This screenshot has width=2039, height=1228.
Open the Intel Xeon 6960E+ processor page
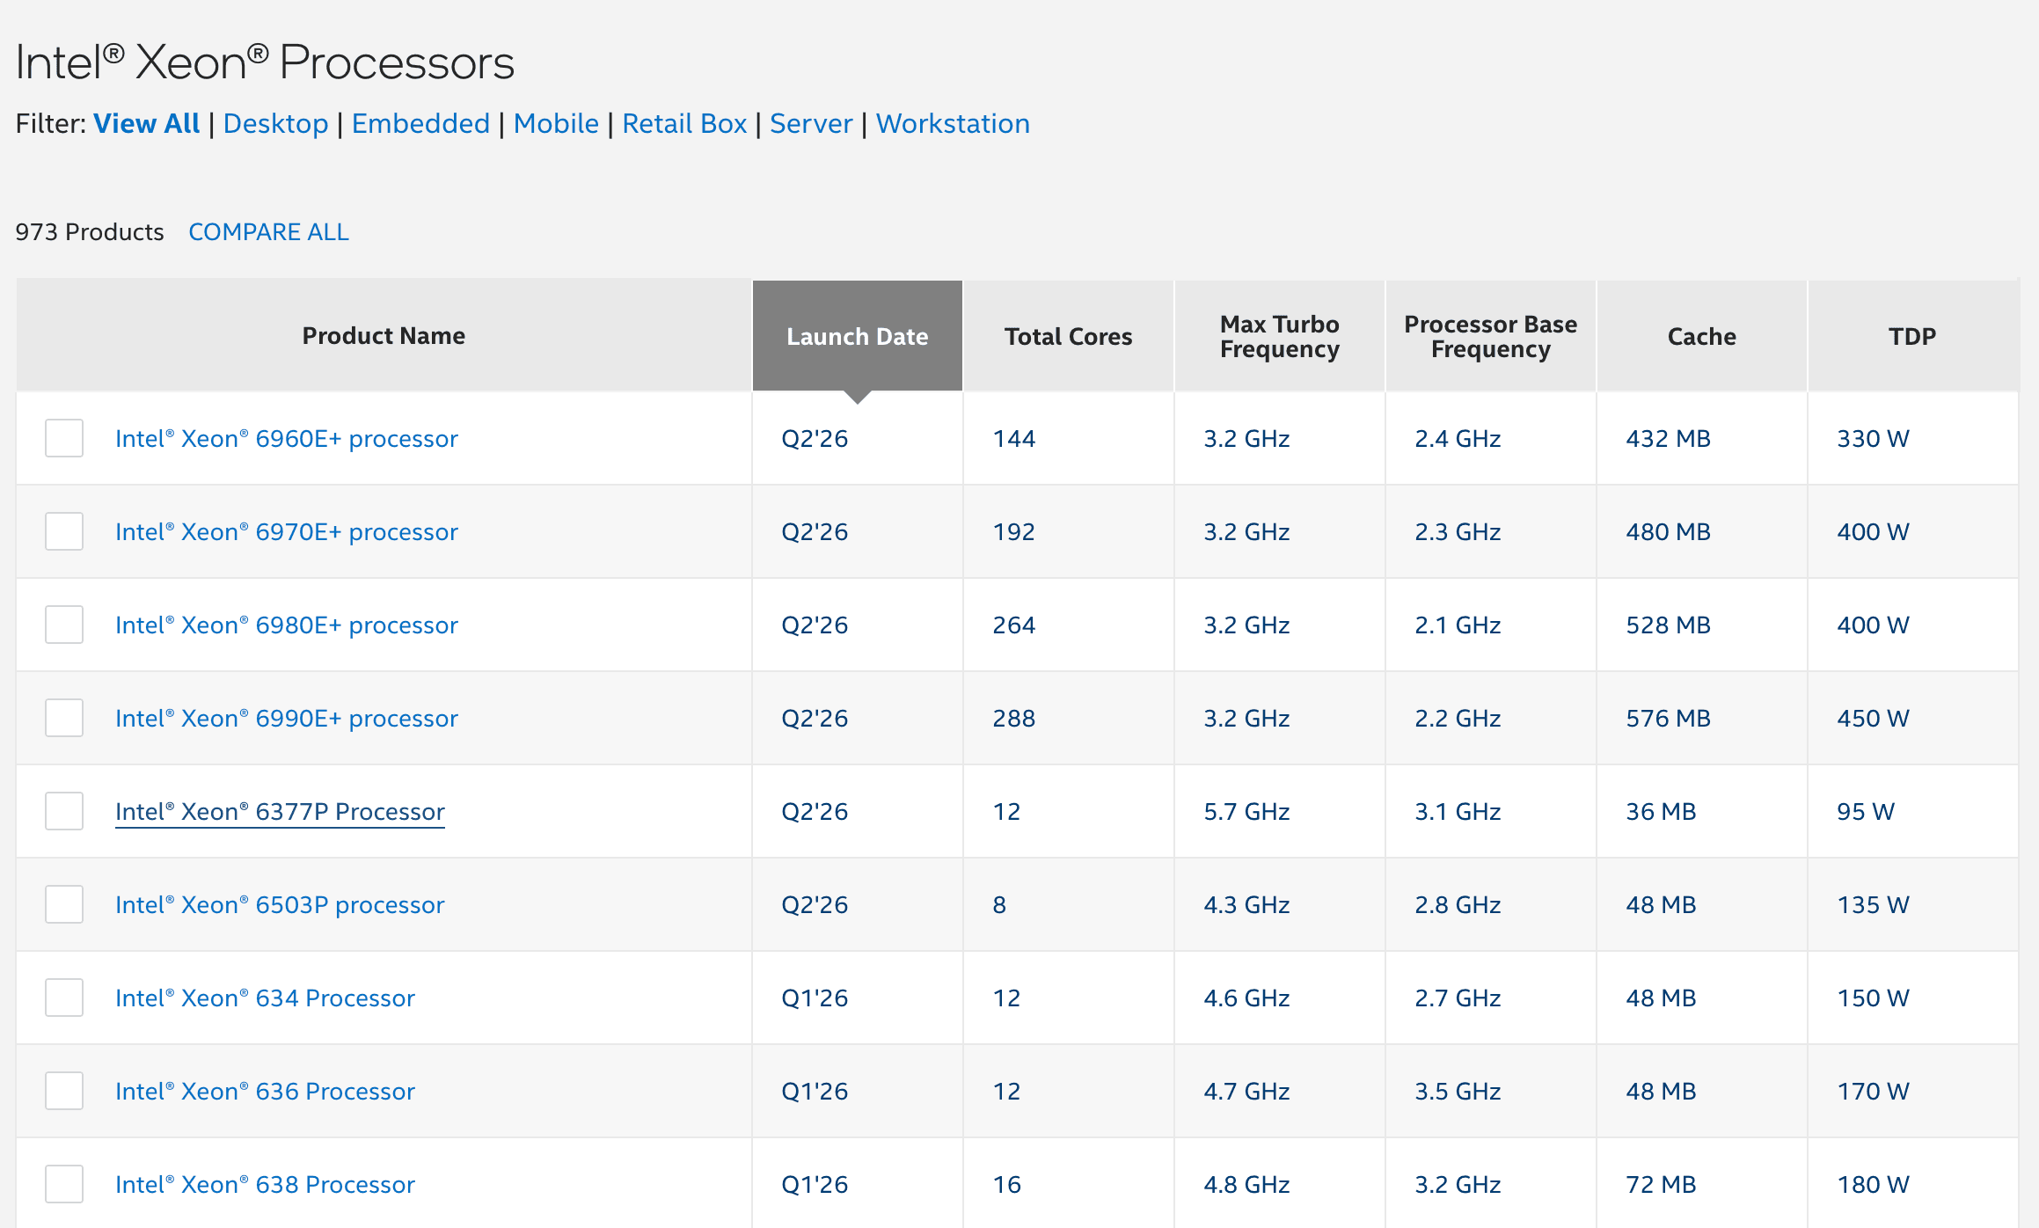[287, 438]
